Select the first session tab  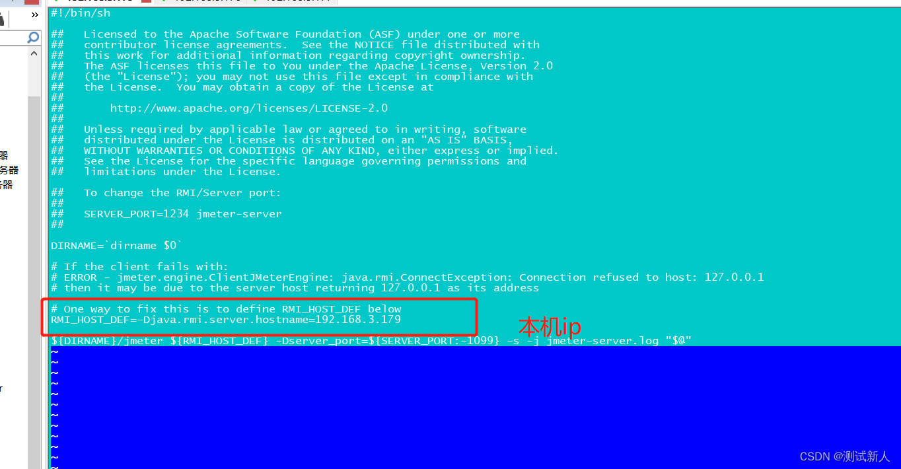(99, 1)
